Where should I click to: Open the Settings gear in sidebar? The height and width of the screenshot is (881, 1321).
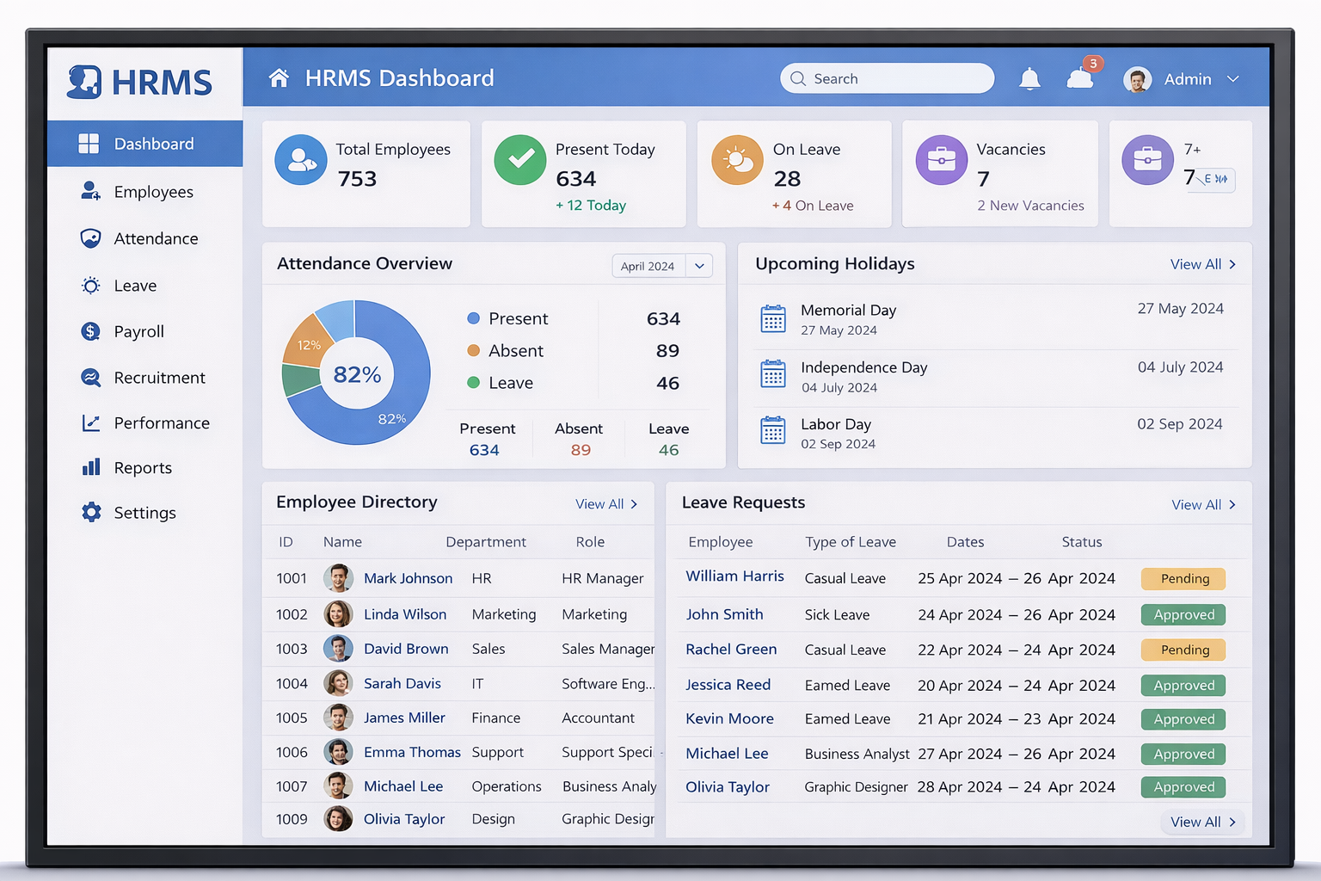91,512
